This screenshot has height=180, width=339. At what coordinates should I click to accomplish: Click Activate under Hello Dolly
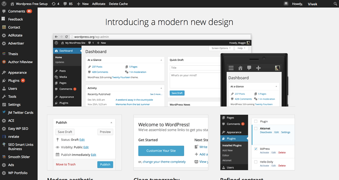pyautogui.click(x=264, y=166)
